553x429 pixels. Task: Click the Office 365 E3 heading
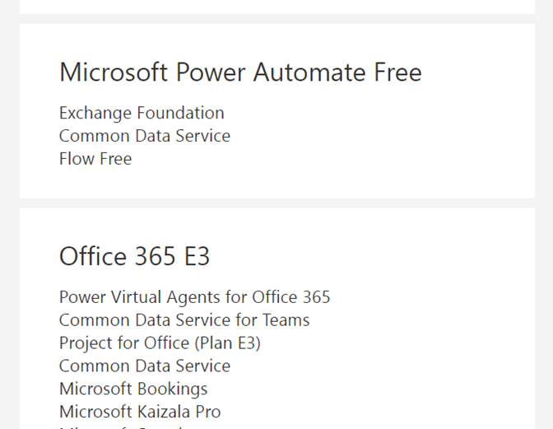pos(135,256)
